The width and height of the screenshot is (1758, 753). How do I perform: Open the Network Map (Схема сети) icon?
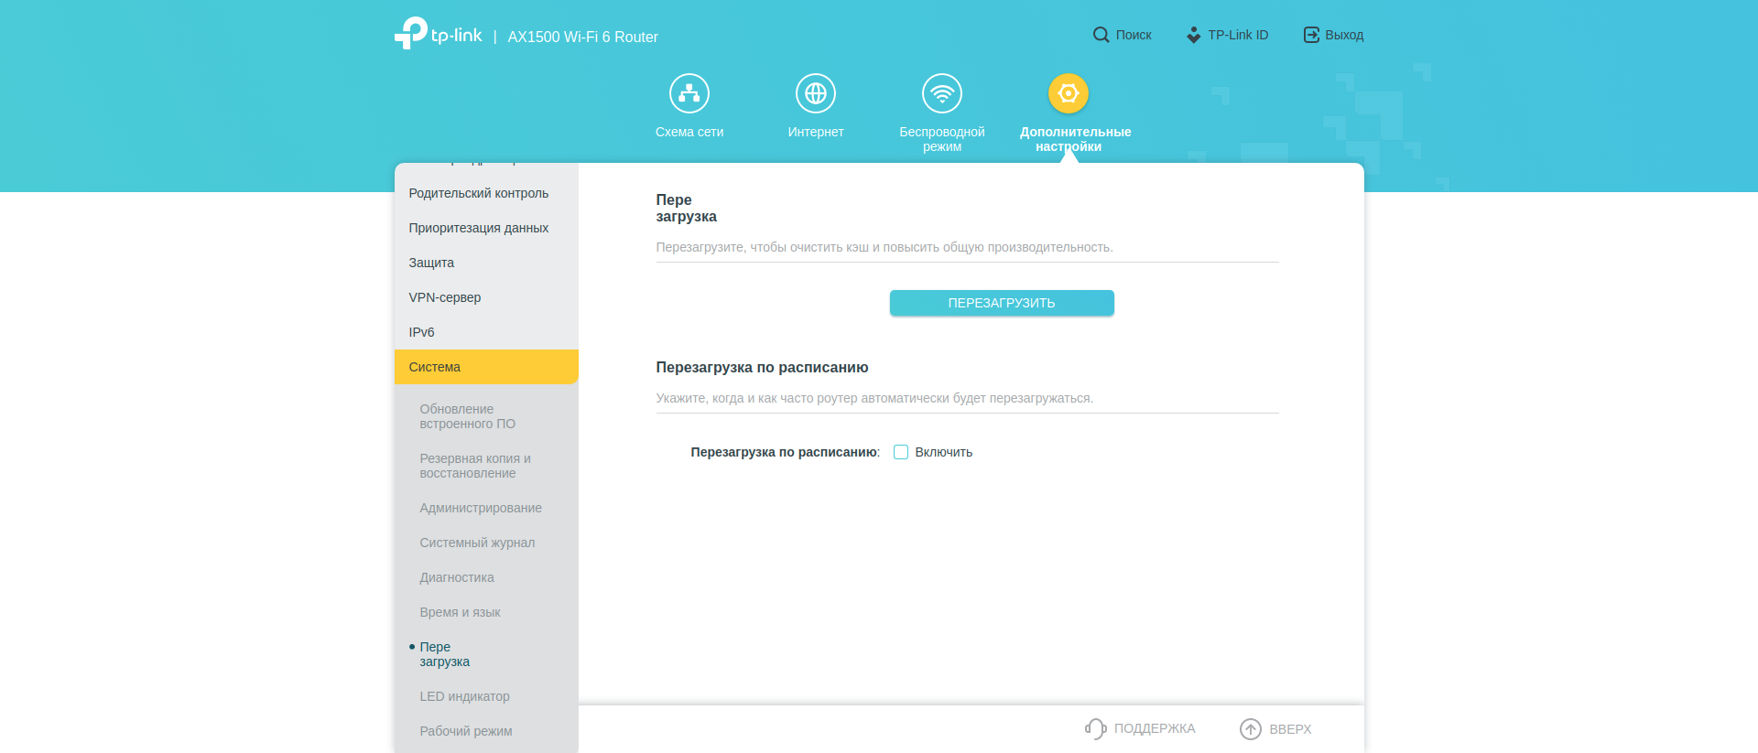pos(689,93)
